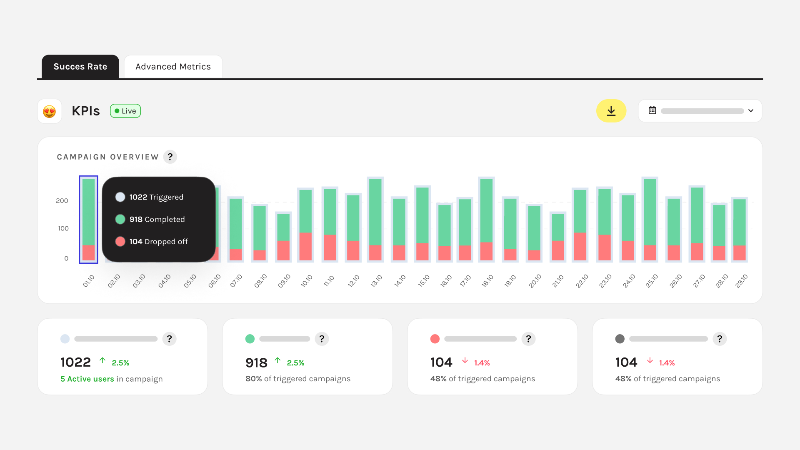Select the highlighted 01.10 bar in the chart
This screenshot has width=800, height=450.
tap(88, 219)
